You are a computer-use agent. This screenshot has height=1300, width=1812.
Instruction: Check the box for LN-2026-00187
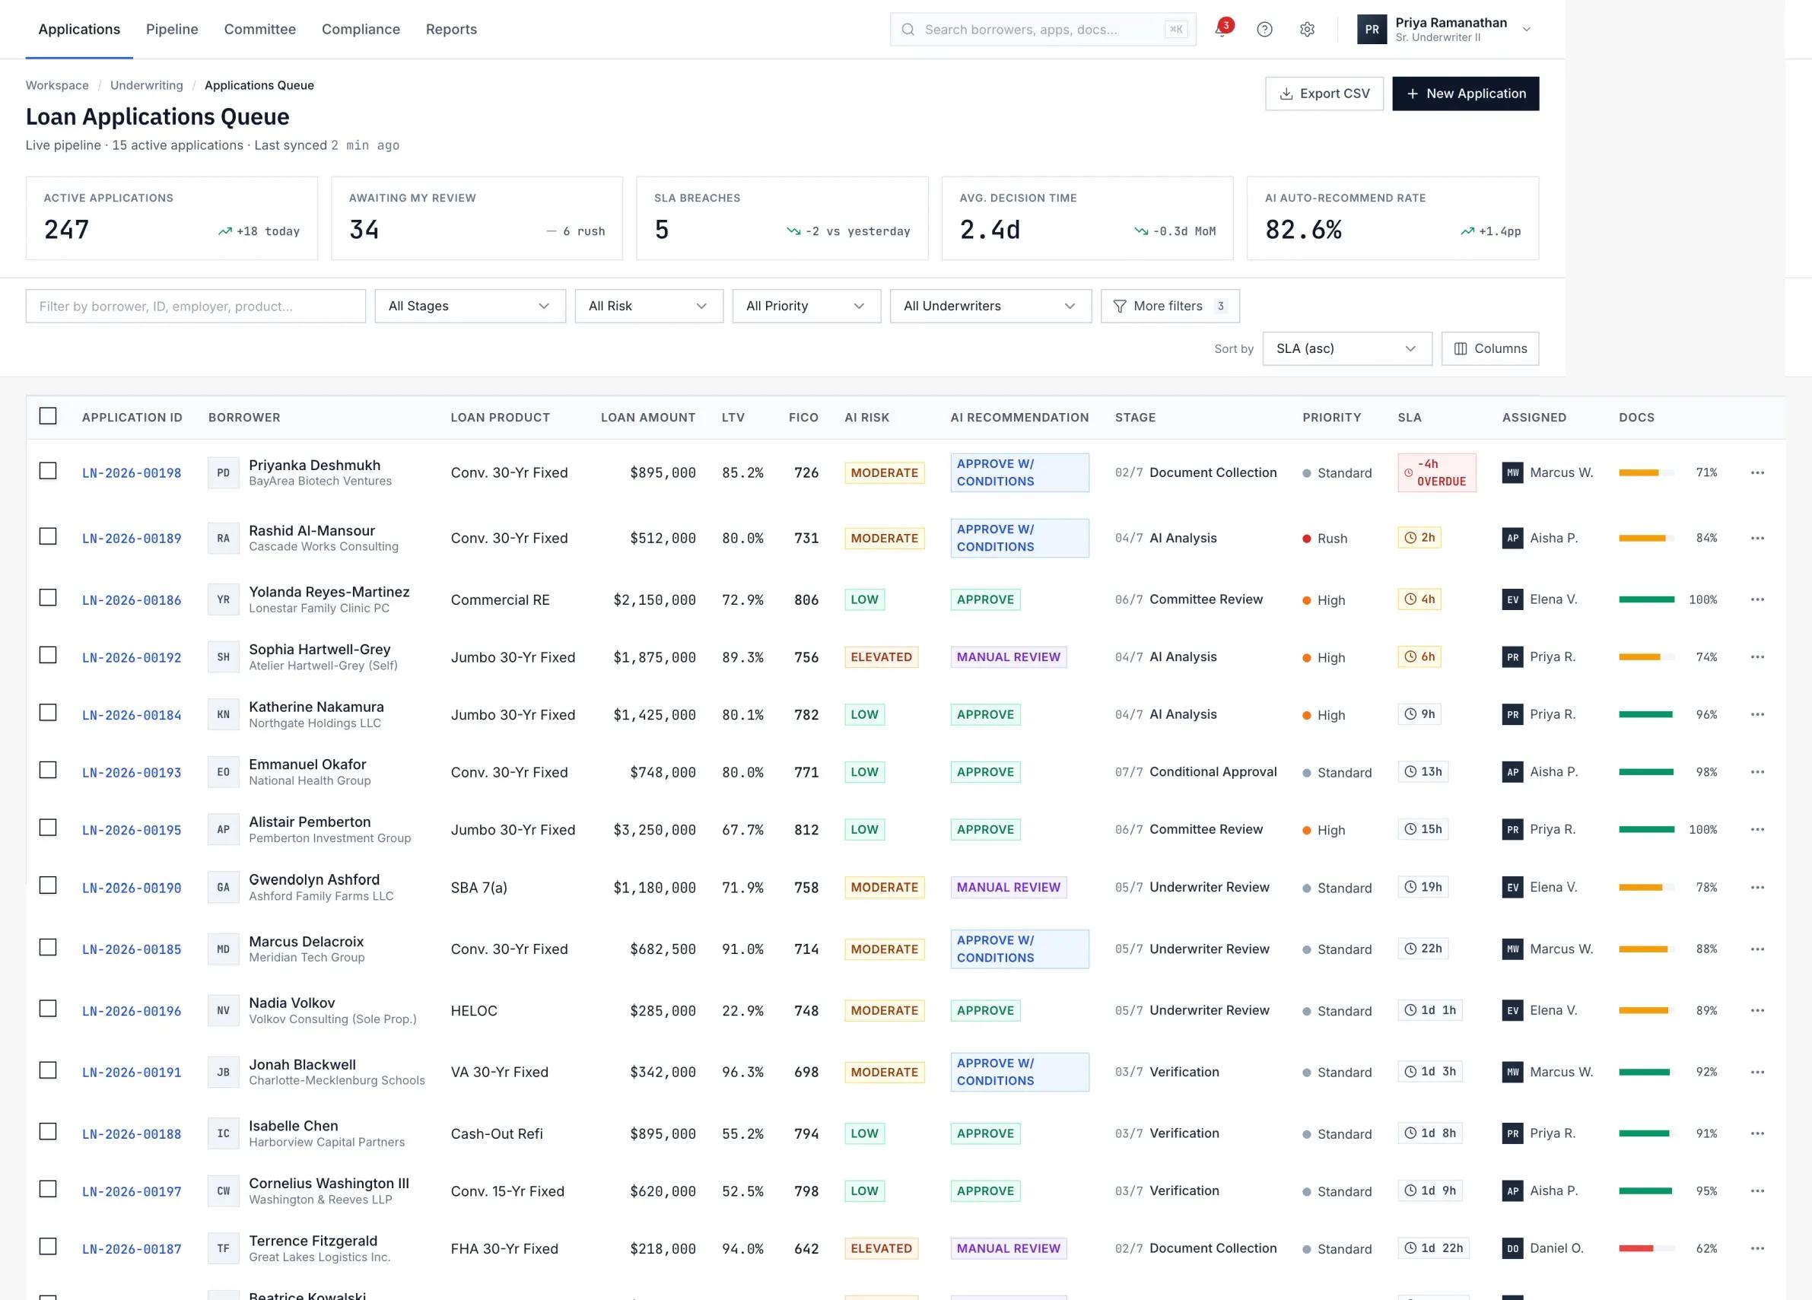click(48, 1247)
